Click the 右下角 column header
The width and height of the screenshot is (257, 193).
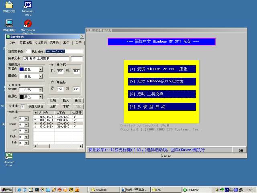click(x=63, y=113)
